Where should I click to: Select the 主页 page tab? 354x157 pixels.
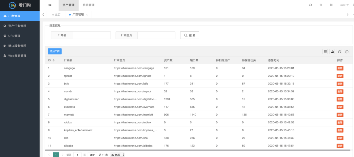point(56,15)
